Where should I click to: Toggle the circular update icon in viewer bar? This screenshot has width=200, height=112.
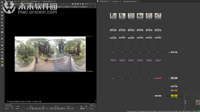coord(80,4)
